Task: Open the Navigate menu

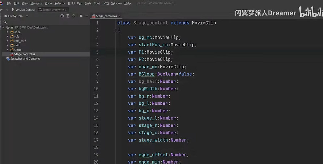Action: coord(36,3)
